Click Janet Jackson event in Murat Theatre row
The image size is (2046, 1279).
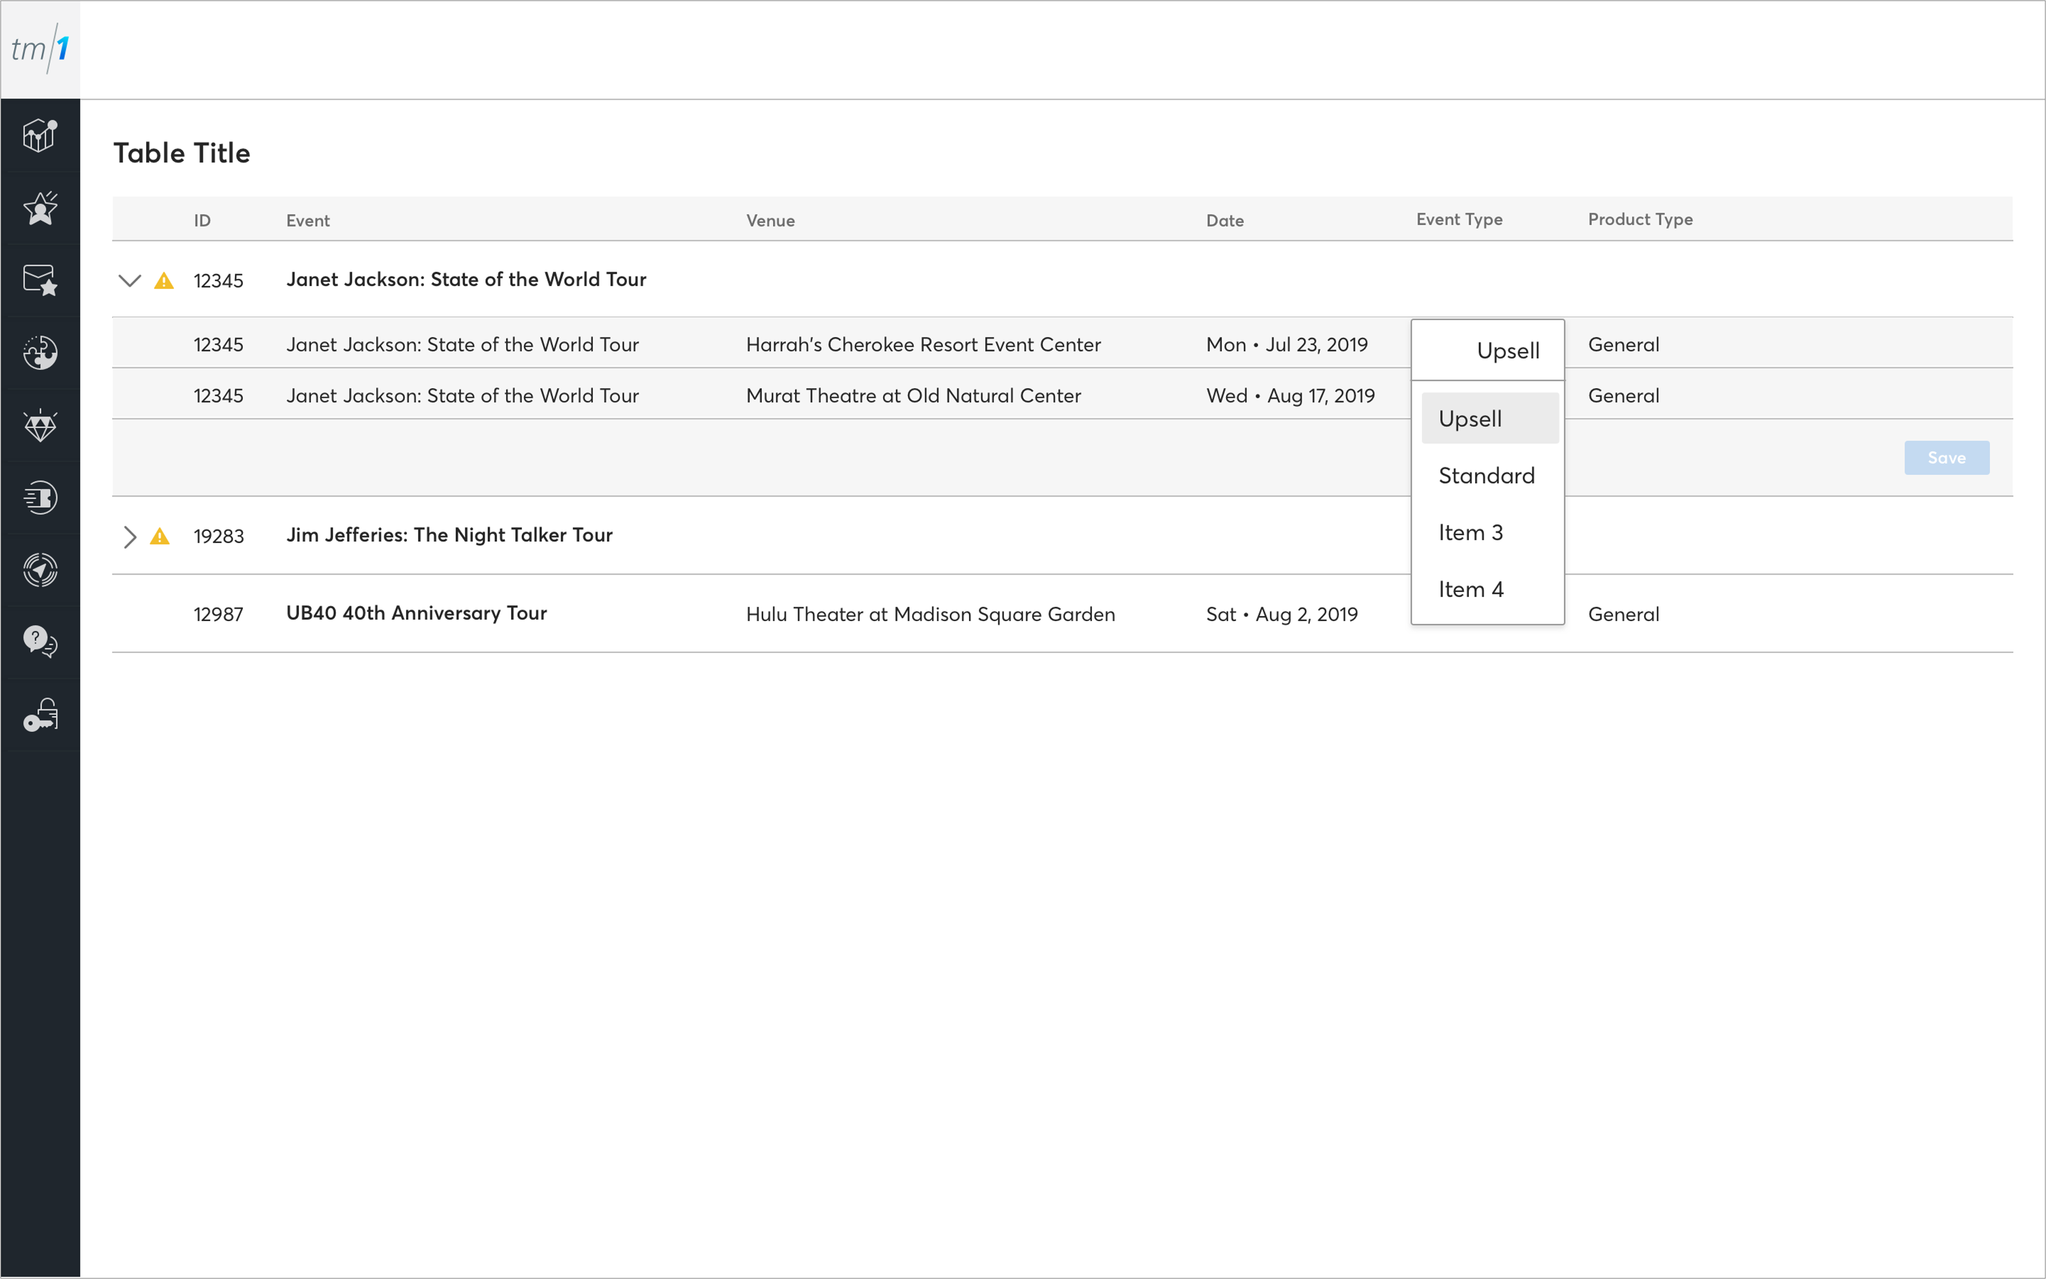click(x=462, y=395)
